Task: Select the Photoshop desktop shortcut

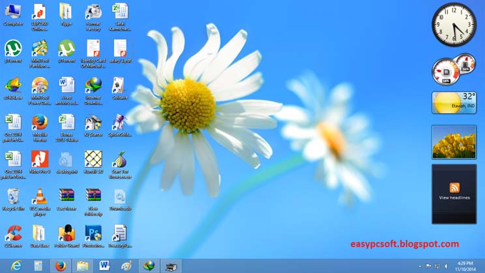Action: coord(93,237)
